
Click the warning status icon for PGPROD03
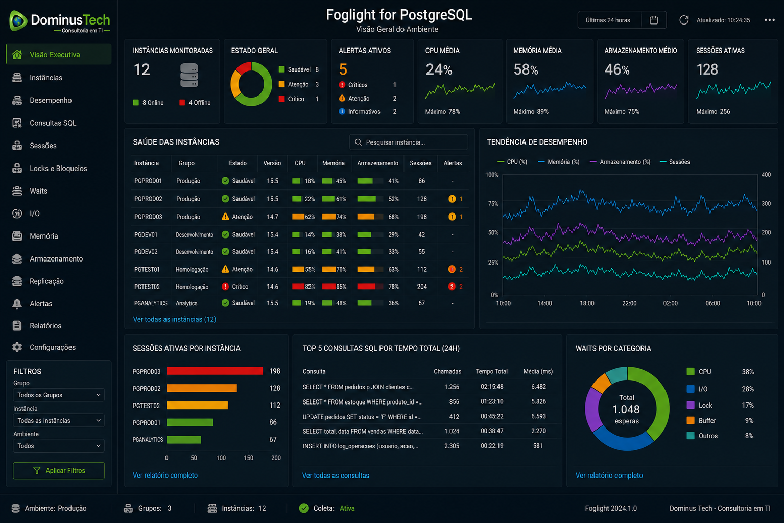point(225,217)
